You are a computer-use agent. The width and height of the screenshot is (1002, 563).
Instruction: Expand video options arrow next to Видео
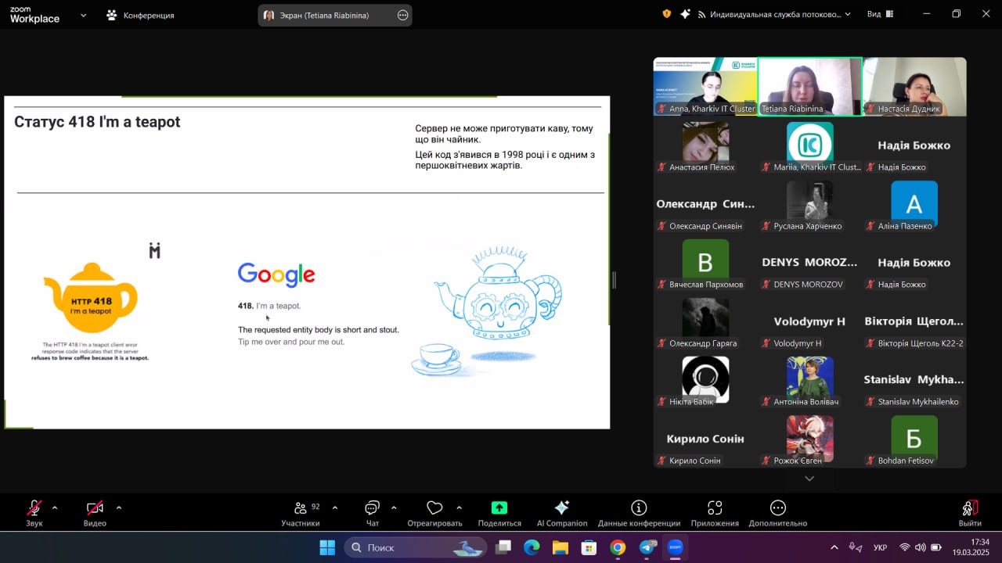(x=119, y=507)
